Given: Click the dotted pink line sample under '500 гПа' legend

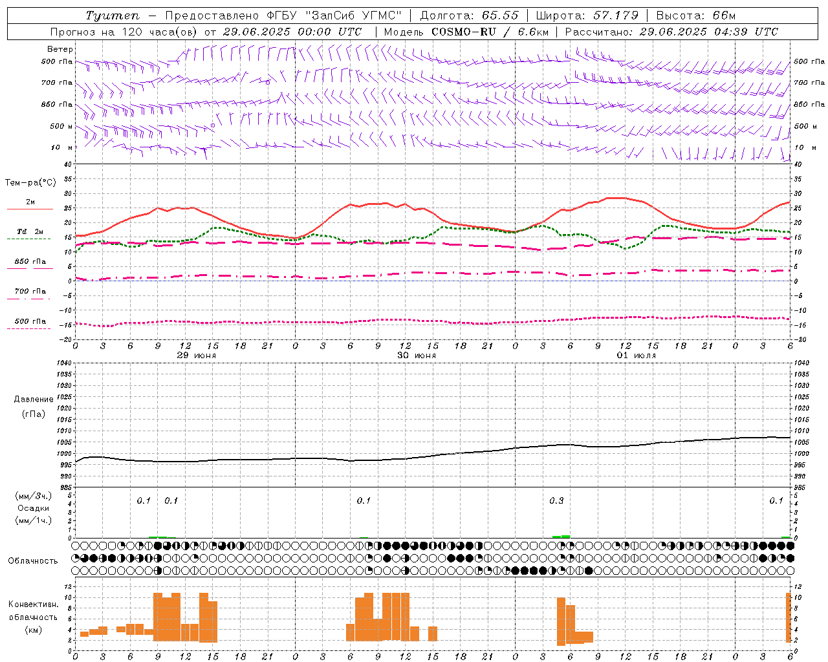Looking at the screenshot, I should pos(29,328).
